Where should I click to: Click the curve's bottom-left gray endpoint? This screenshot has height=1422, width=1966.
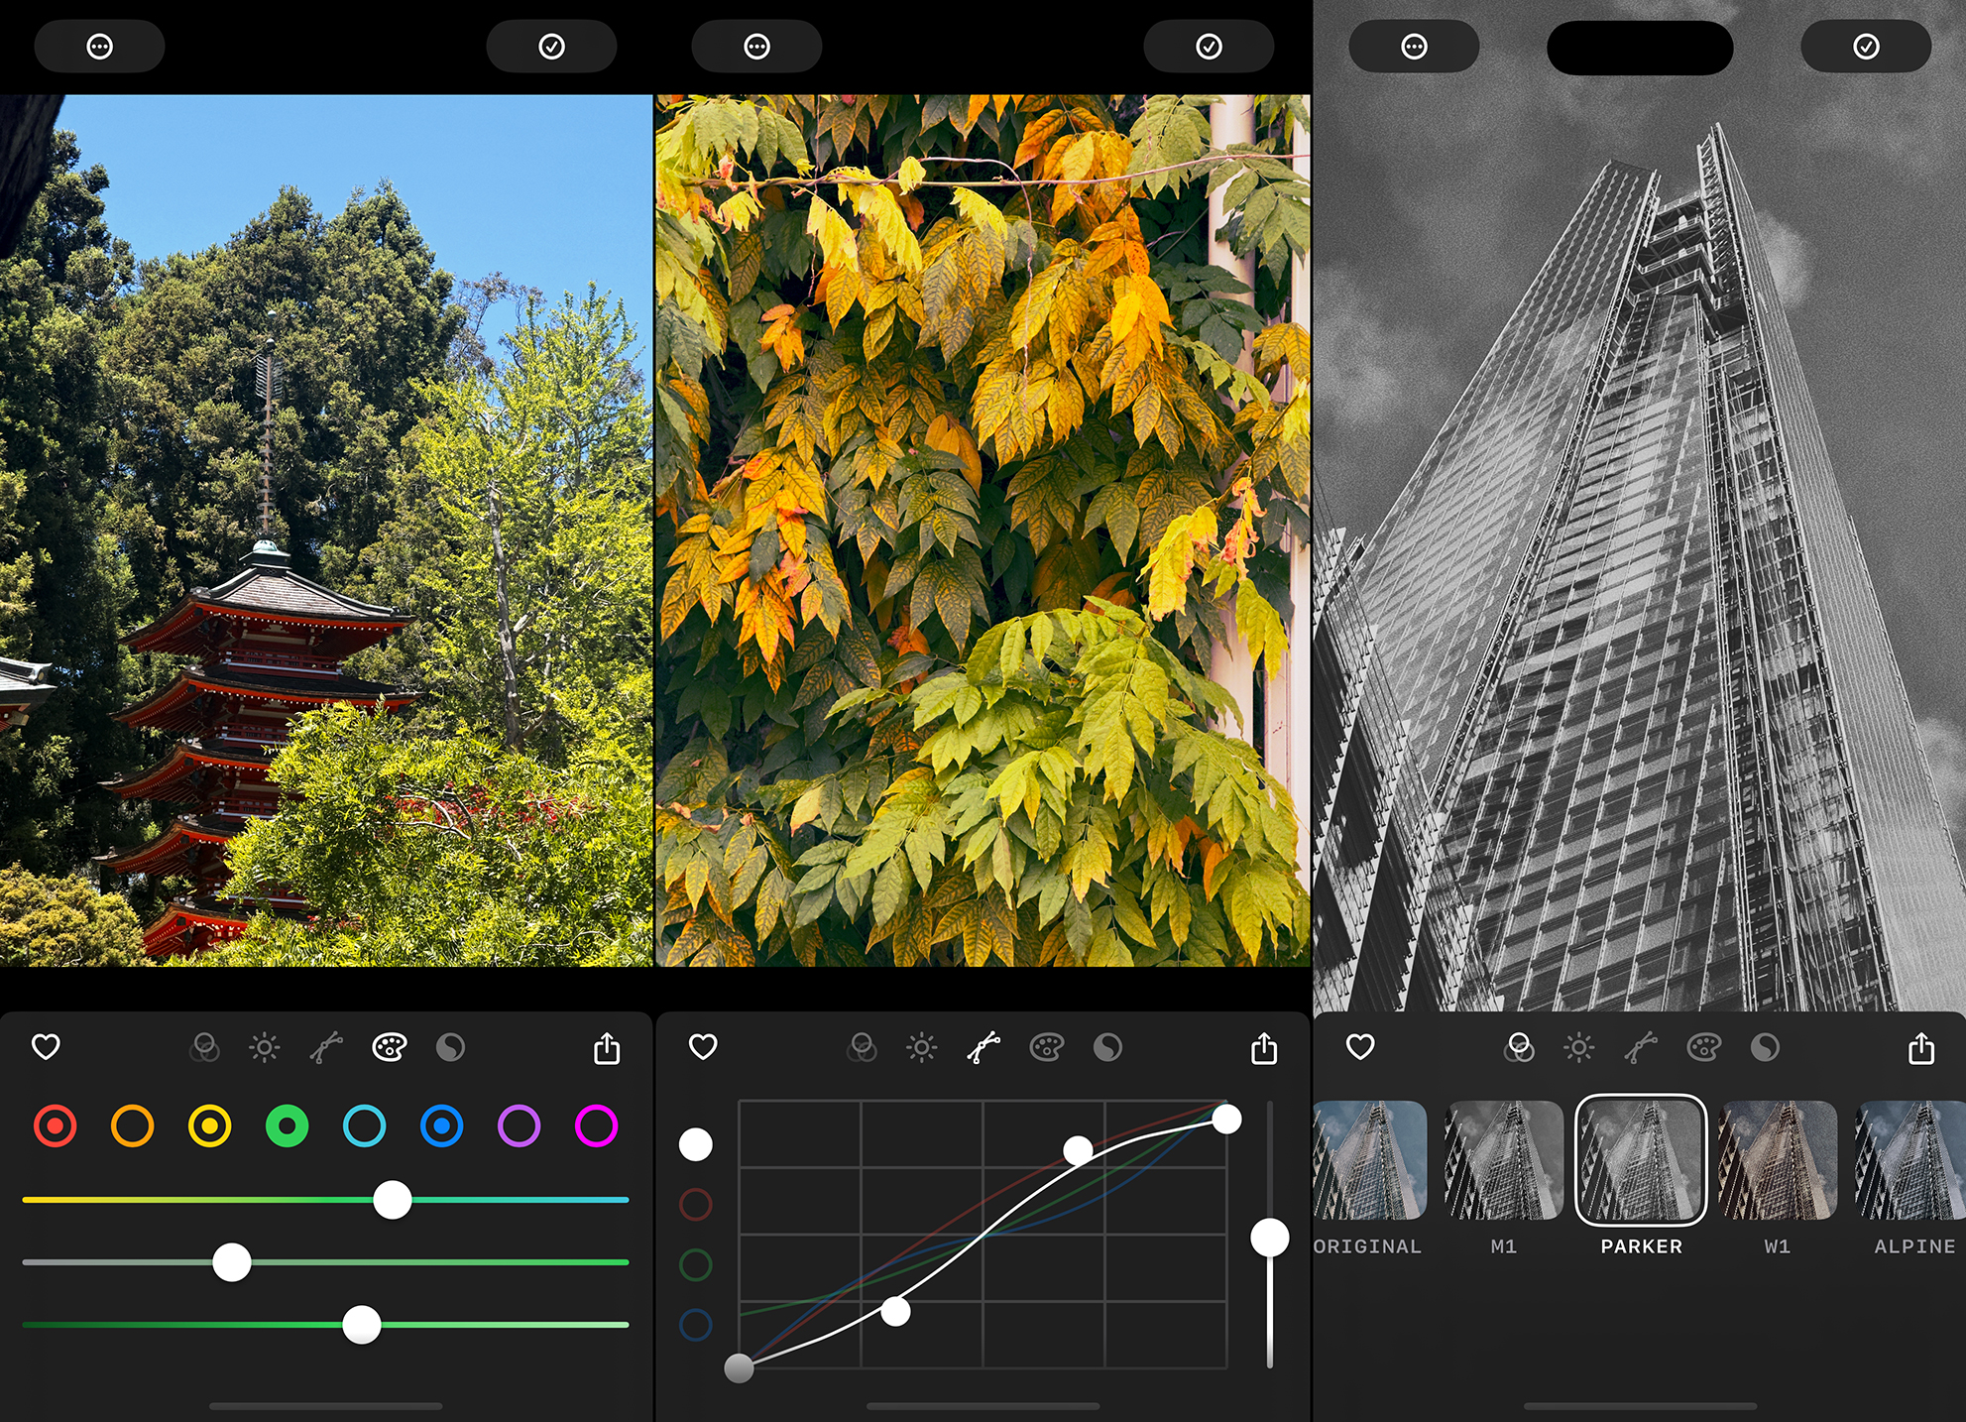click(x=740, y=1368)
